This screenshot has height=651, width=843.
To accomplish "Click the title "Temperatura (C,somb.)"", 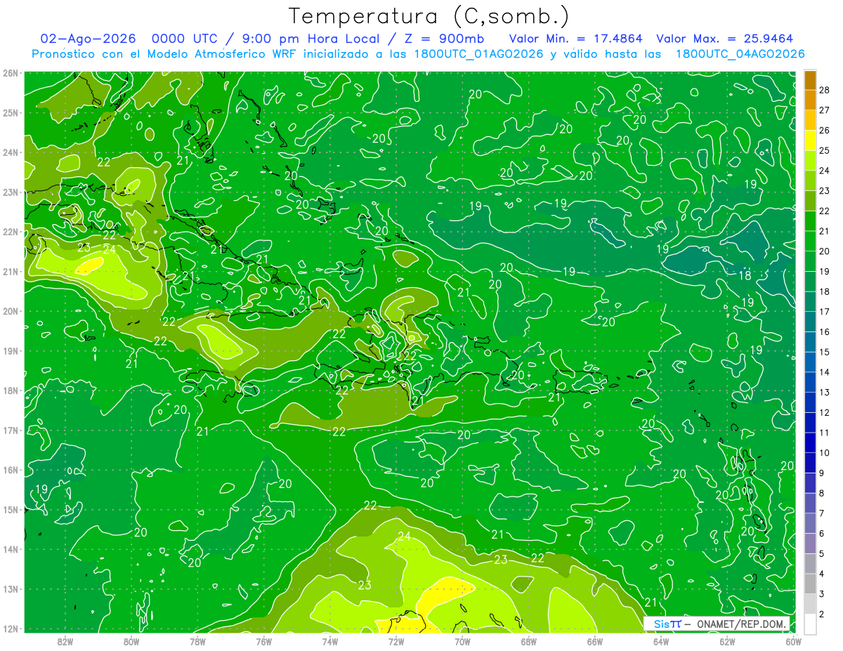I will [429, 16].
